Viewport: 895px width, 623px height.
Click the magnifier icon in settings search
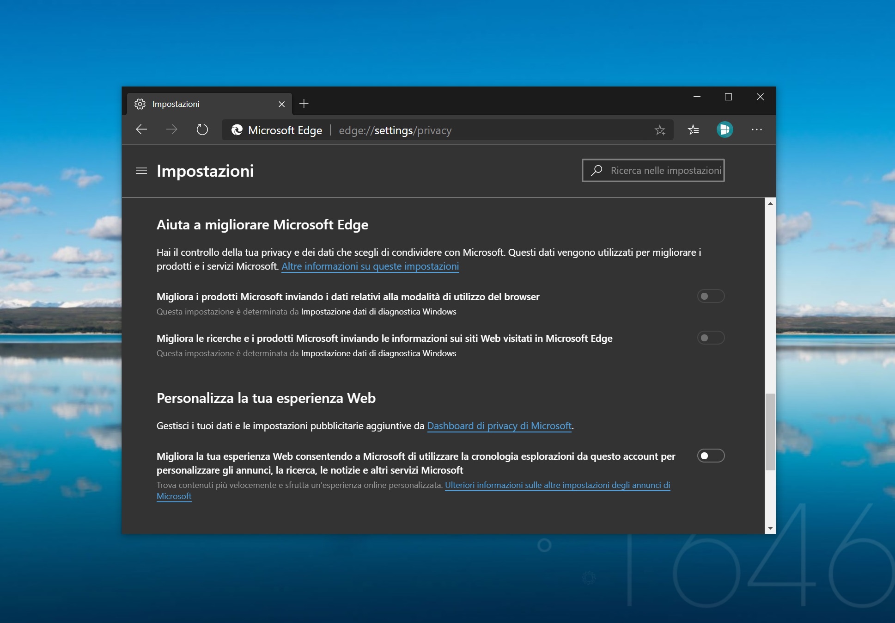tap(597, 171)
